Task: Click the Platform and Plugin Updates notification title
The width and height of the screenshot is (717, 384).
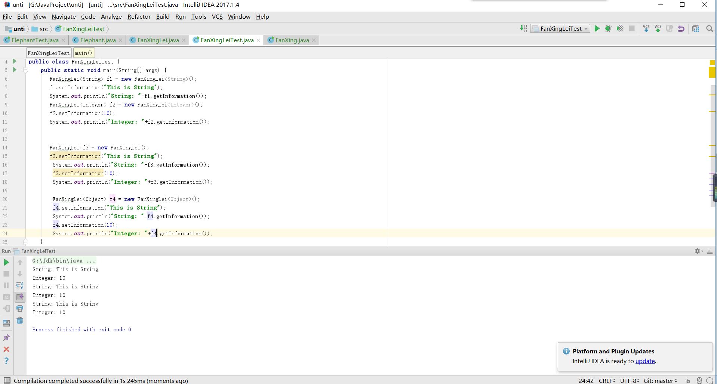Action: tap(613, 351)
